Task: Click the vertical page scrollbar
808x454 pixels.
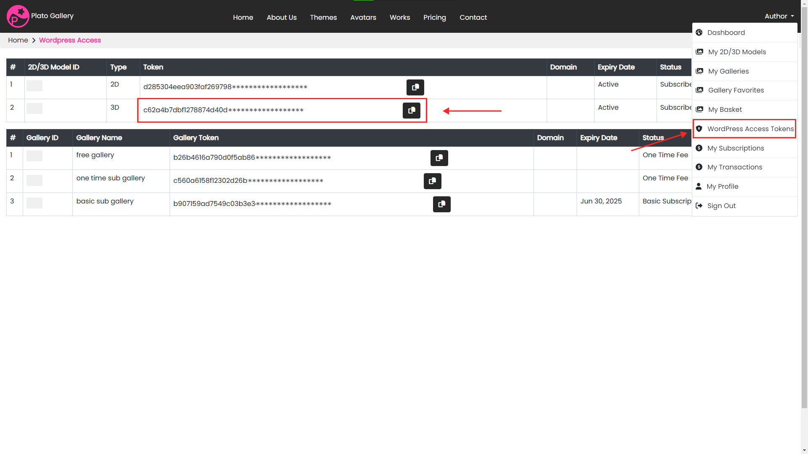Action: pyautogui.click(x=804, y=210)
